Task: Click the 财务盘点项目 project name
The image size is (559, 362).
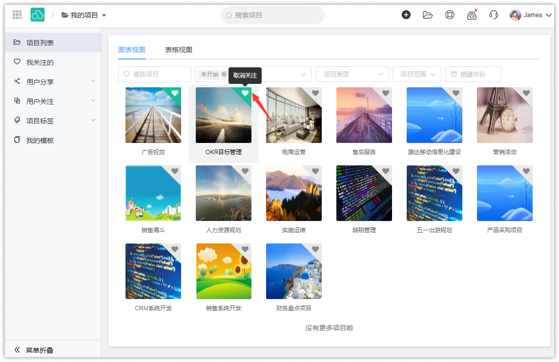Action: [x=294, y=308]
